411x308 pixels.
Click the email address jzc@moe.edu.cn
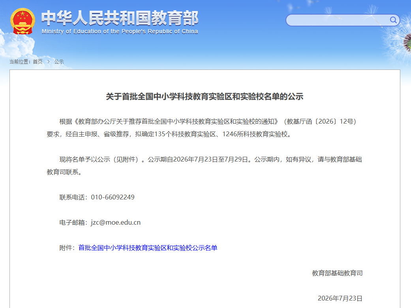click(116, 223)
